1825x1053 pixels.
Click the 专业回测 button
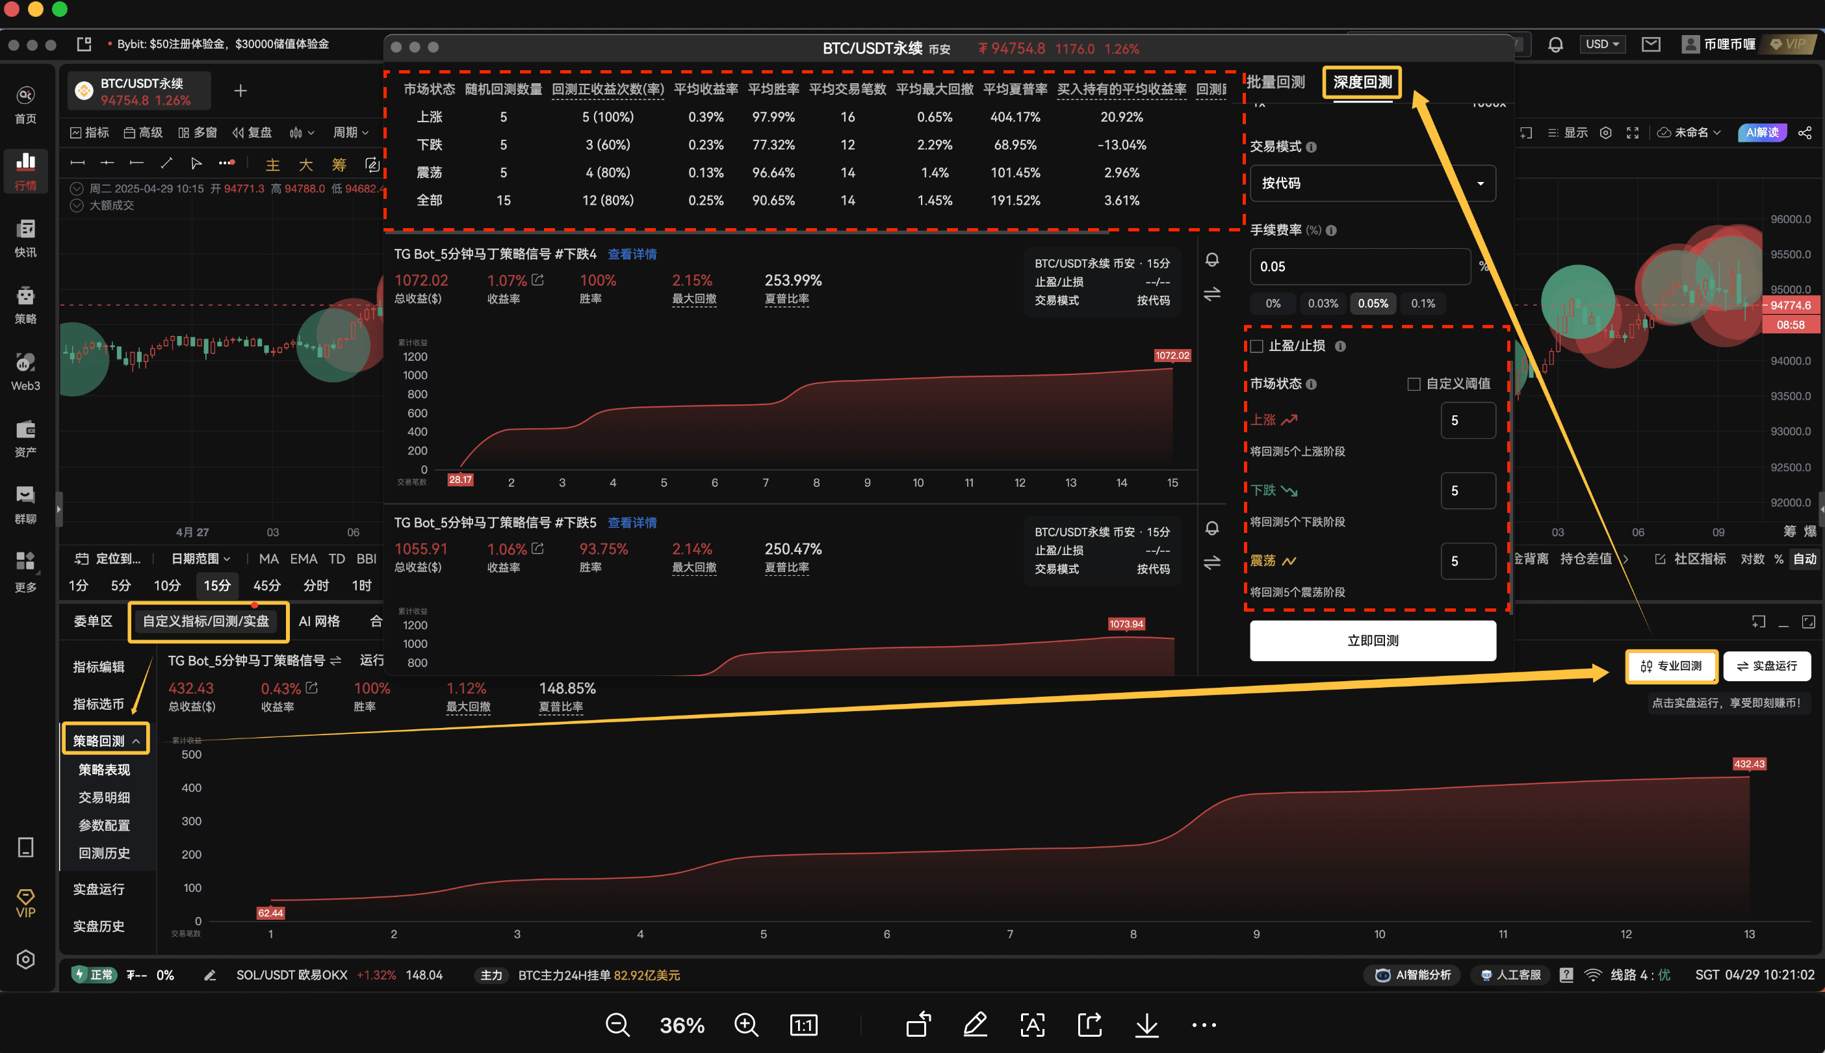click(1671, 666)
